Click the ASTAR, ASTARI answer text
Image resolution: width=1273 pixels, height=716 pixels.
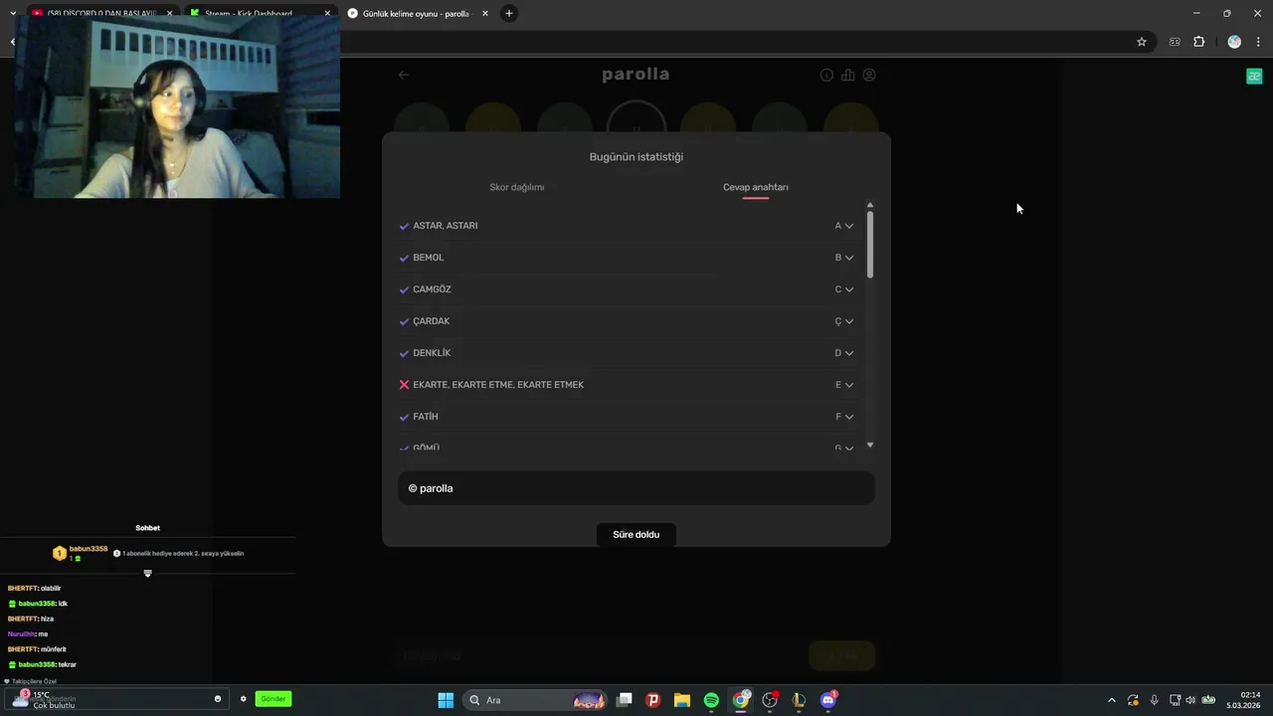click(x=446, y=226)
